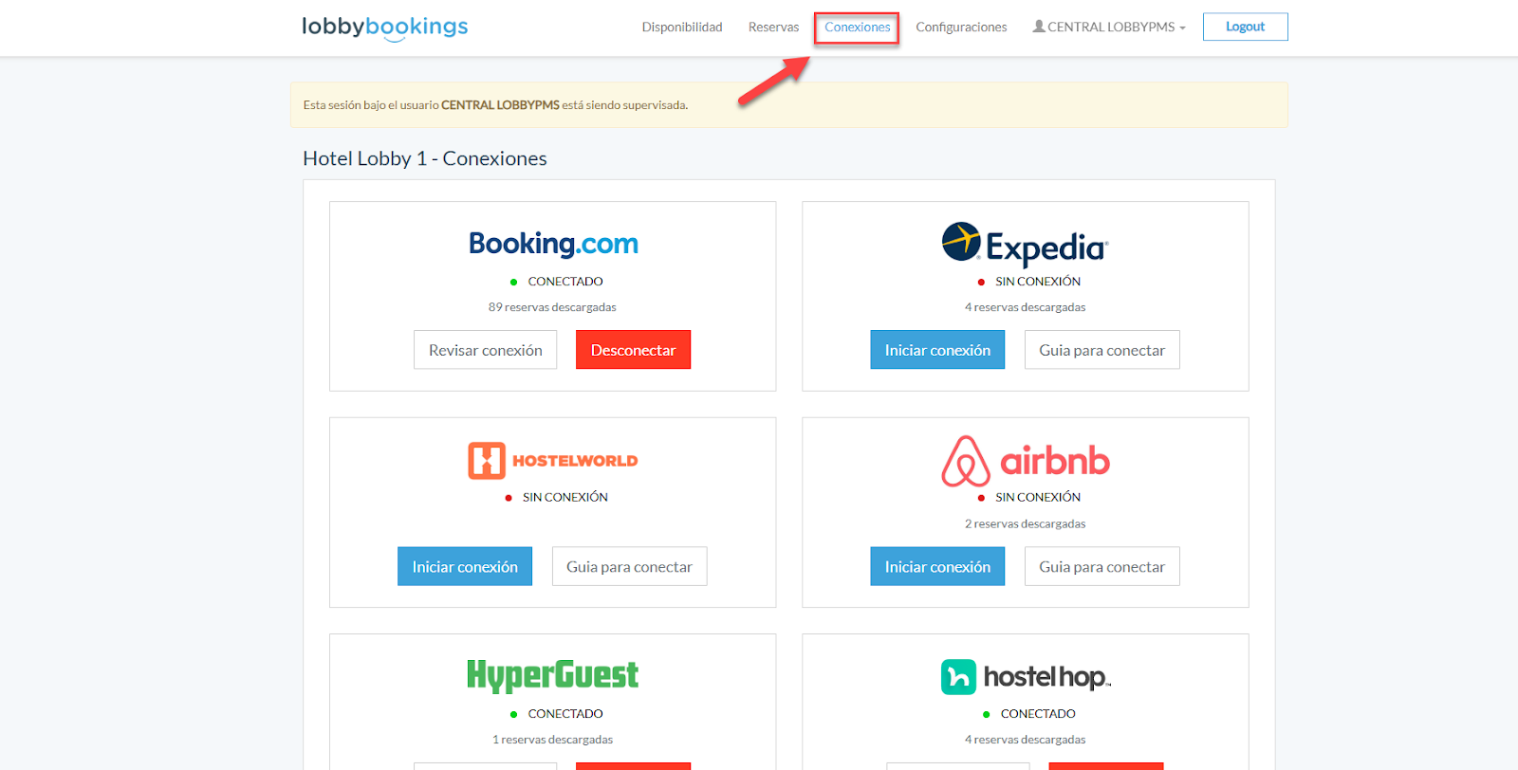Open the Reservas menu item

pyautogui.click(x=773, y=27)
